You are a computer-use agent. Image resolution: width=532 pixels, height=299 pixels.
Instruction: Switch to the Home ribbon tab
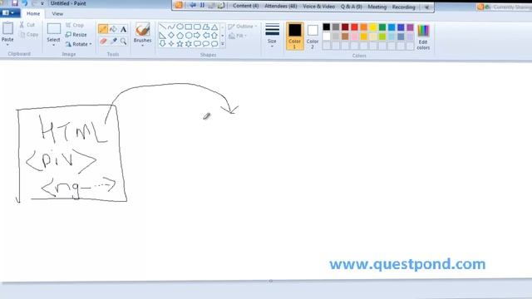33,13
